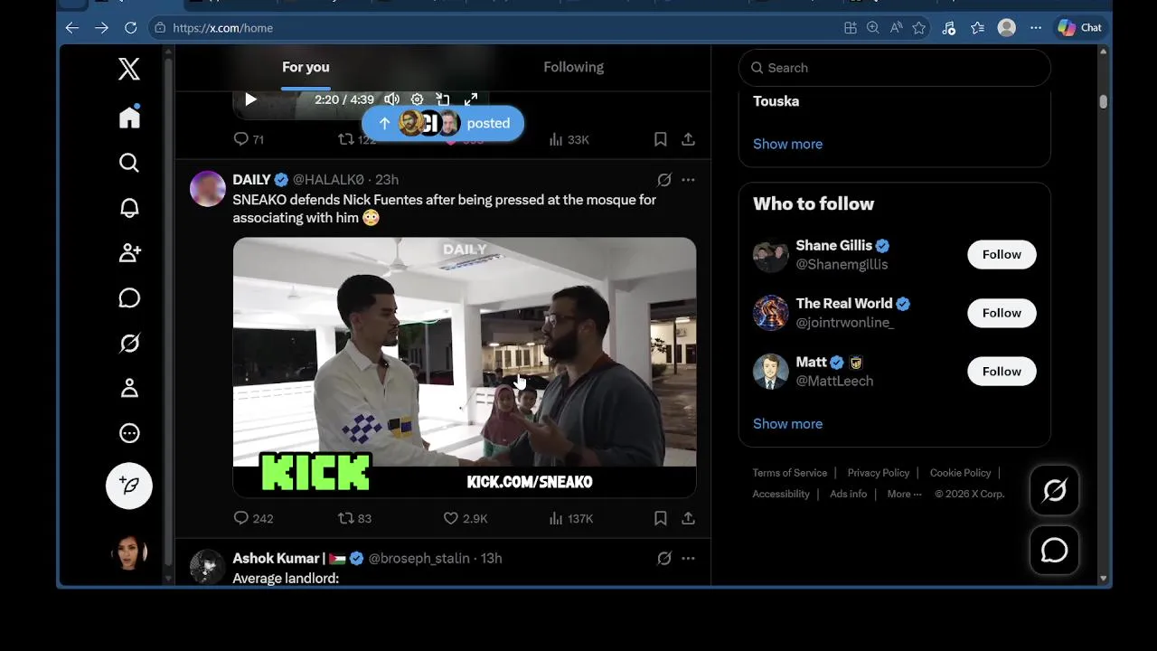Go to Home via the sidebar house icon
1157x651 pixels.
pos(129,117)
